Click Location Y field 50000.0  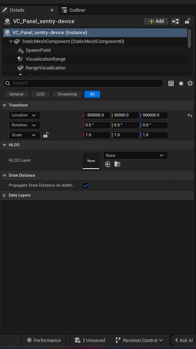click(125, 115)
